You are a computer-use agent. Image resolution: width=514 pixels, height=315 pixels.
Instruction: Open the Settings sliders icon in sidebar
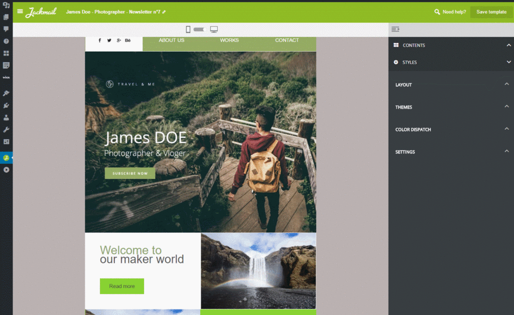(6, 142)
